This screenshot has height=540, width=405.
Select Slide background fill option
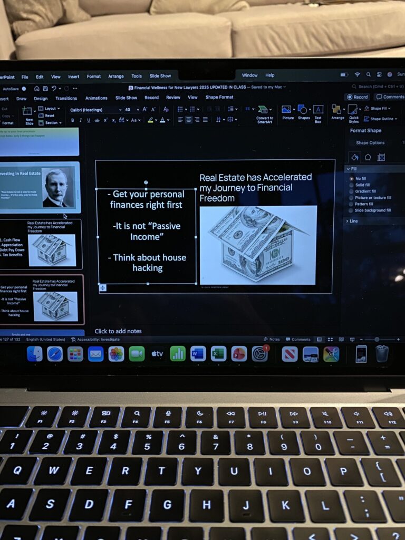click(x=352, y=210)
